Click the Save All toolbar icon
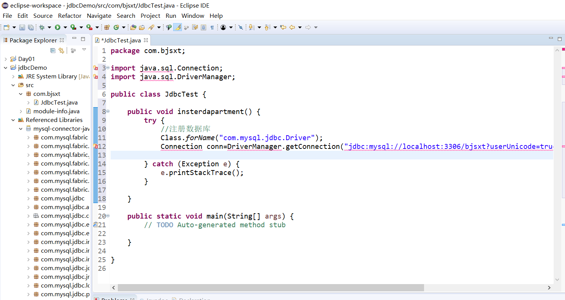This screenshot has height=300, width=565. point(31,27)
